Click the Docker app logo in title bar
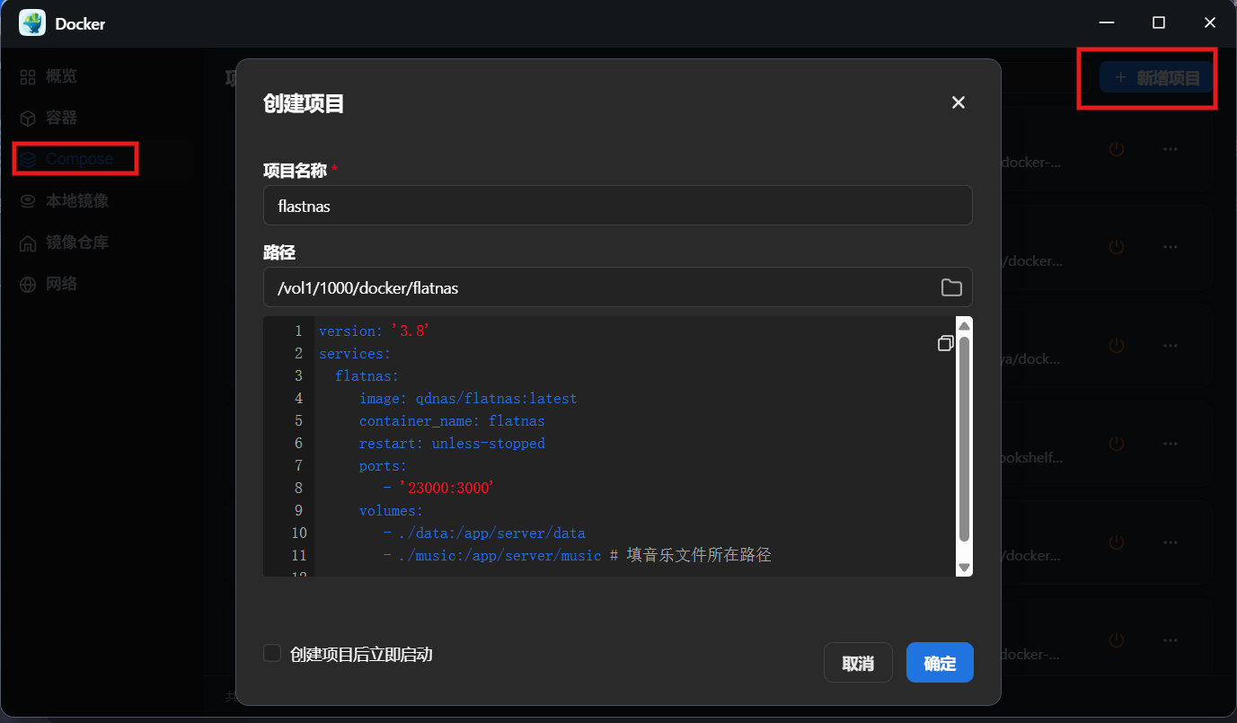The image size is (1237, 723). point(32,22)
